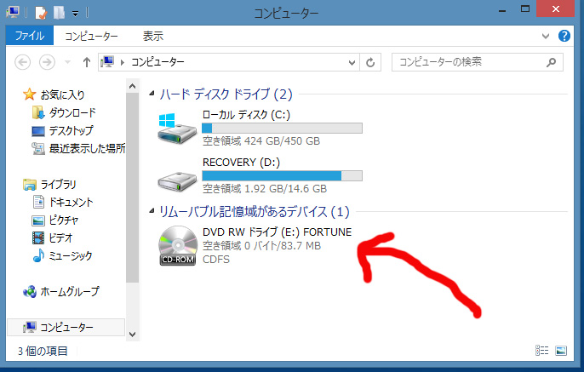This screenshot has height=372, width=584.
Task: Open ピクチャ library
Action: (x=63, y=220)
